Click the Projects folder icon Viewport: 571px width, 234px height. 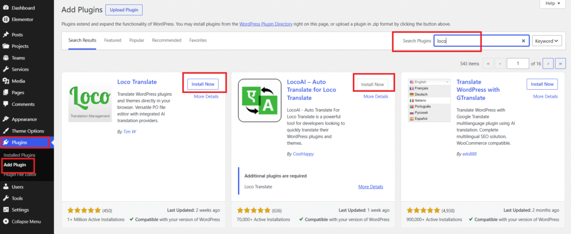6,46
